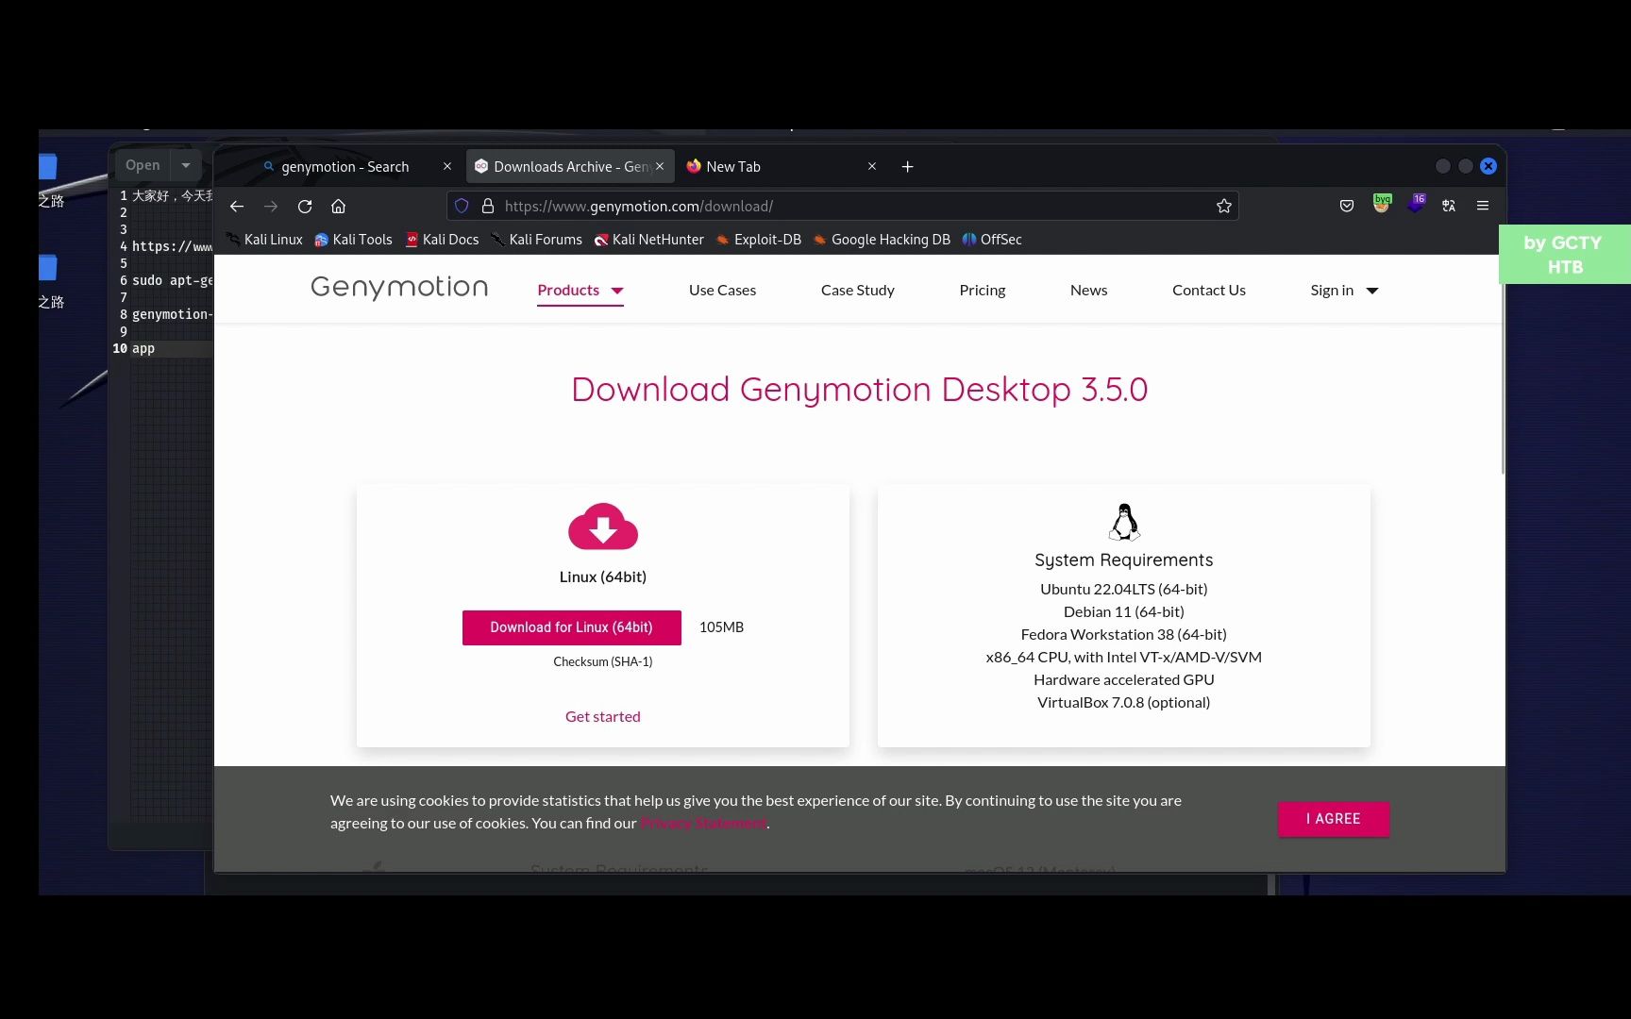1631x1019 pixels.
Task: Bookmark this page with the star icon
Action: pos(1224,206)
